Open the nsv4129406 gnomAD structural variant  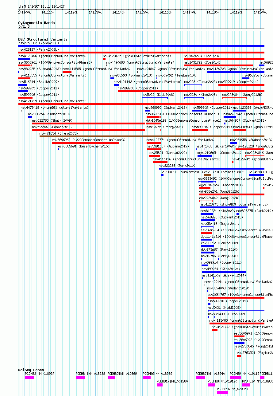[52, 56]
